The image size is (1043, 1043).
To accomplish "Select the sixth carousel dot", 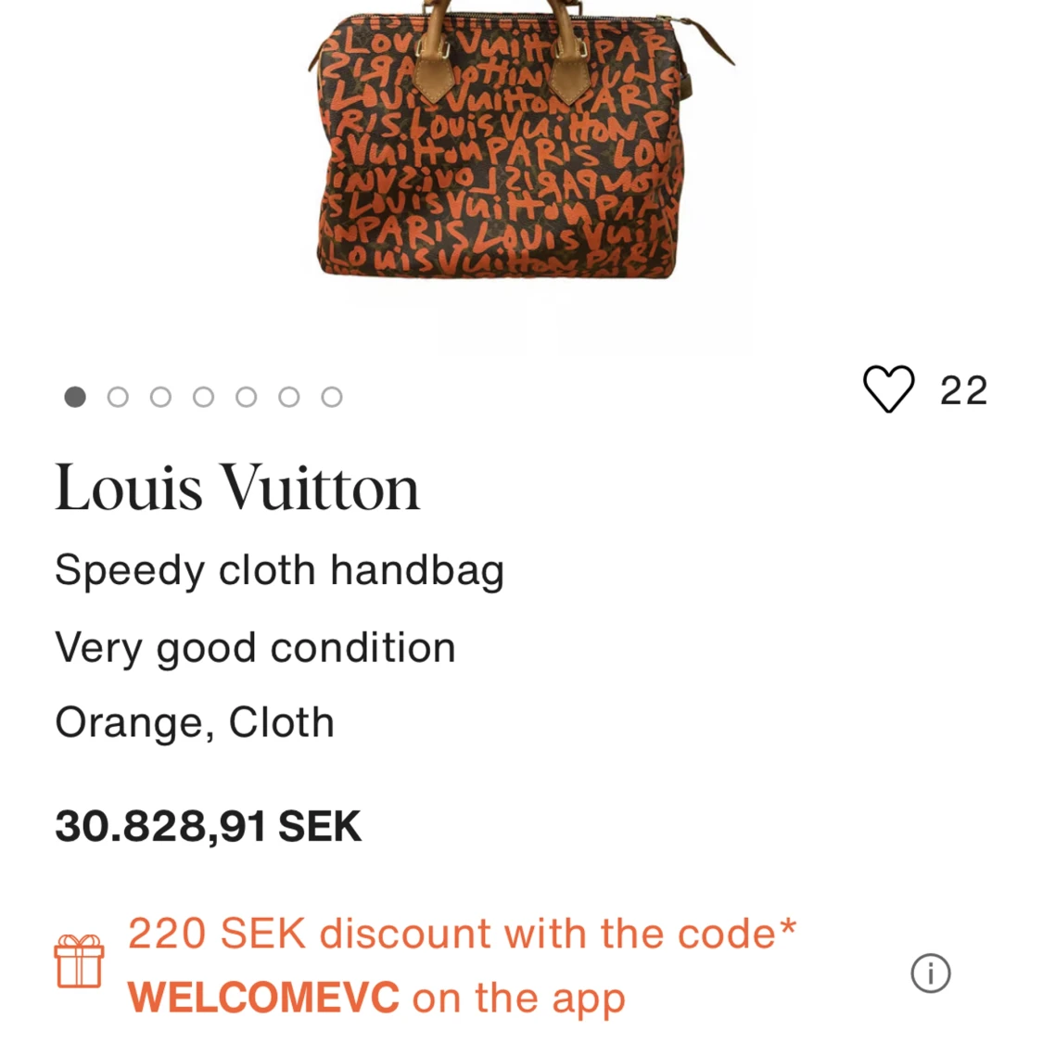I will click(288, 397).
